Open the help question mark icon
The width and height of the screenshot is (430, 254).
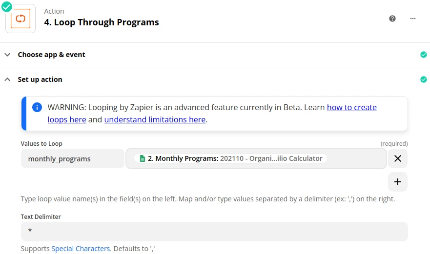click(392, 19)
